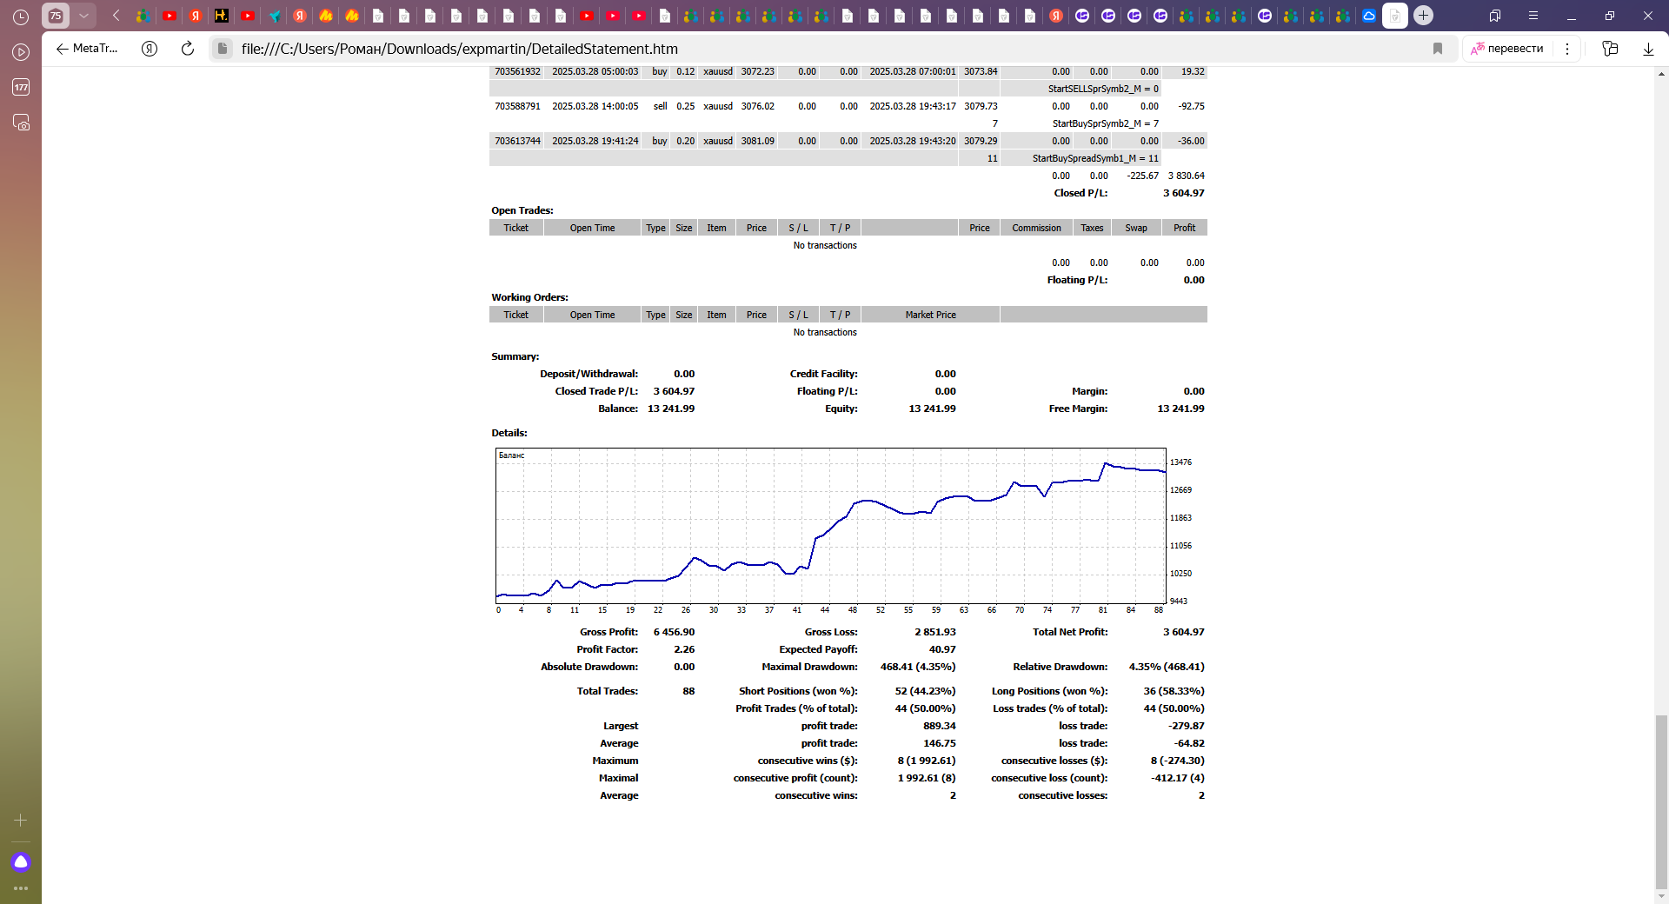Click the Maximal Drawdown value 468.41 (4.35%)
This screenshot has width=1669, height=904.
[918, 667]
